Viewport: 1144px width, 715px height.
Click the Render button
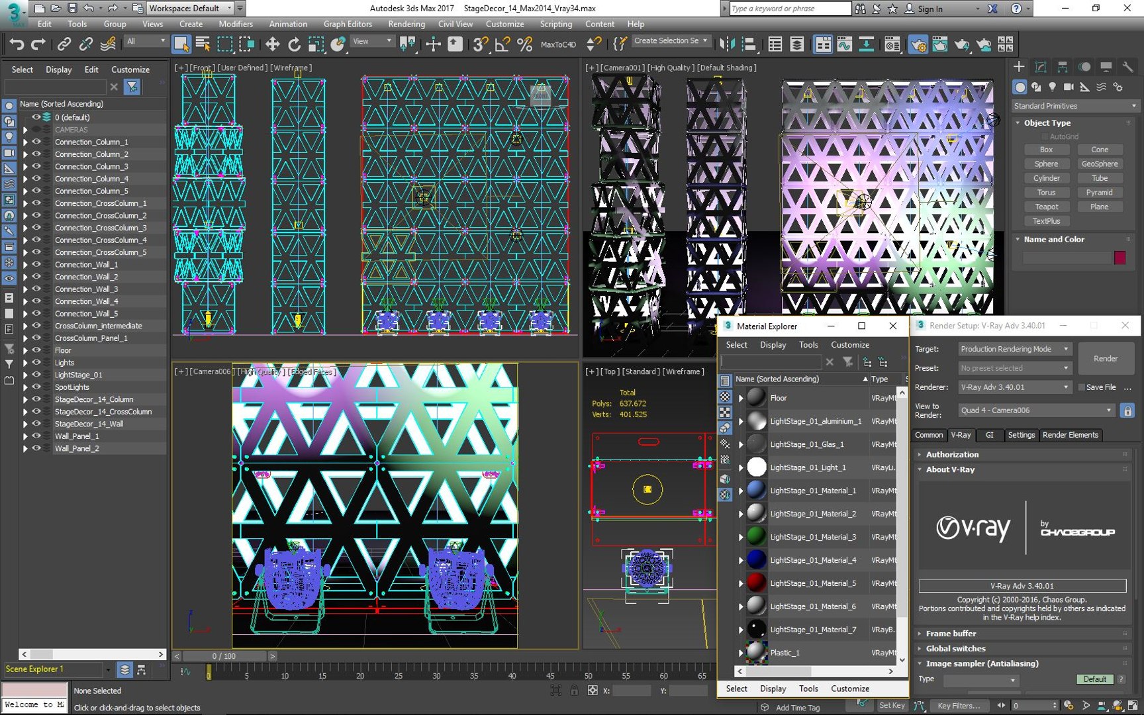[x=1105, y=359]
